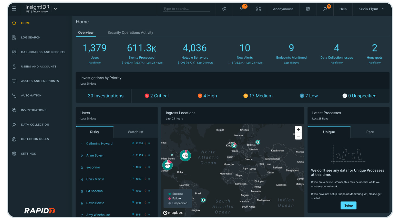The image size is (401, 220).
Task: Click the Success legend teal swatch
Action: (169, 194)
